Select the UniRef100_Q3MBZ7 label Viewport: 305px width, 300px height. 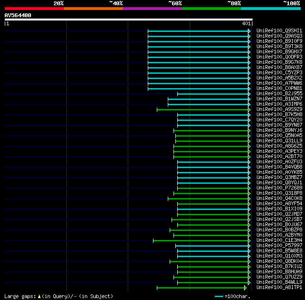(279, 178)
